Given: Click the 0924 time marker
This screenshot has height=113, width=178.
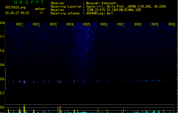Looking at the screenshot, I should 70,24.
